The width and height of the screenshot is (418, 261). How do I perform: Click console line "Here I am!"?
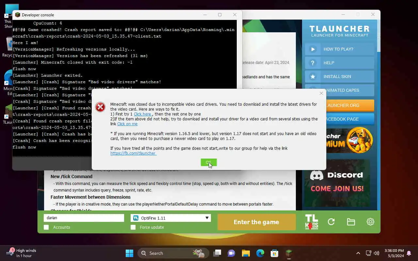(25, 43)
